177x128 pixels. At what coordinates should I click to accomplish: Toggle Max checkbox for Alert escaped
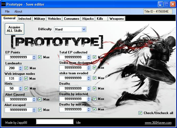coord(40,110)
